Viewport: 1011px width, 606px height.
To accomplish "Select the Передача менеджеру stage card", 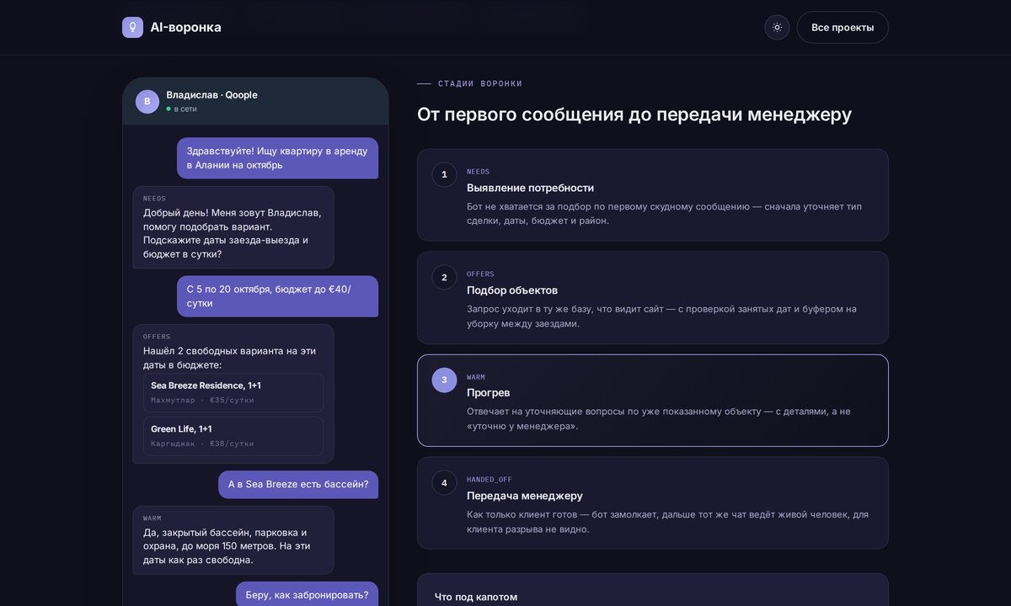I will (x=652, y=503).
